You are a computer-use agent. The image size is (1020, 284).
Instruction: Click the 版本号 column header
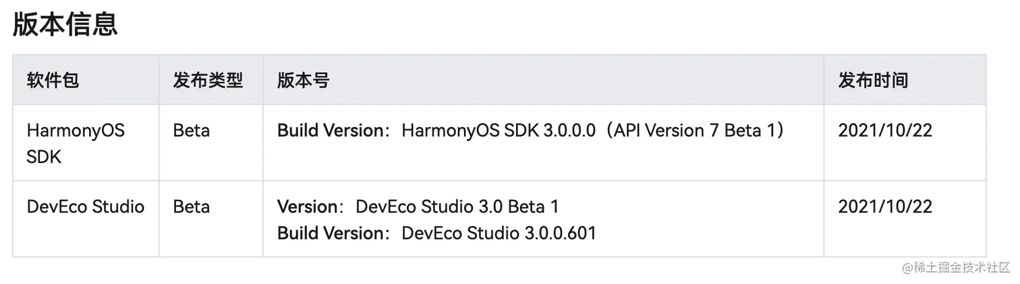click(304, 81)
